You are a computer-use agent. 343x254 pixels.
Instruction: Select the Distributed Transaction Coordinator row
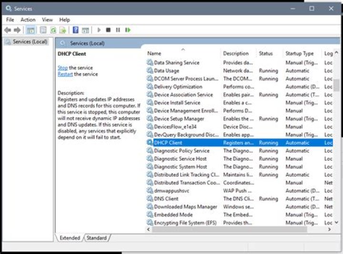[x=240, y=183]
